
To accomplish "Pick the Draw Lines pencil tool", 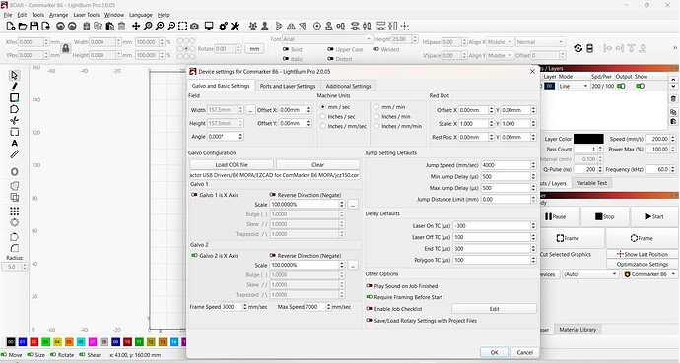I will 15,87.
